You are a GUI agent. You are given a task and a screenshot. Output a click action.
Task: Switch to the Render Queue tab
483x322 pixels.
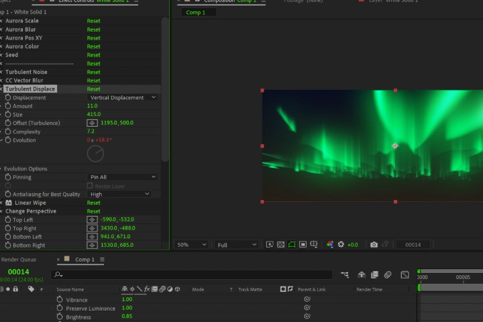[19, 260]
